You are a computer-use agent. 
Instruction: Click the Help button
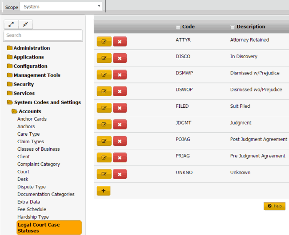pyautogui.click(x=274, y=206)
